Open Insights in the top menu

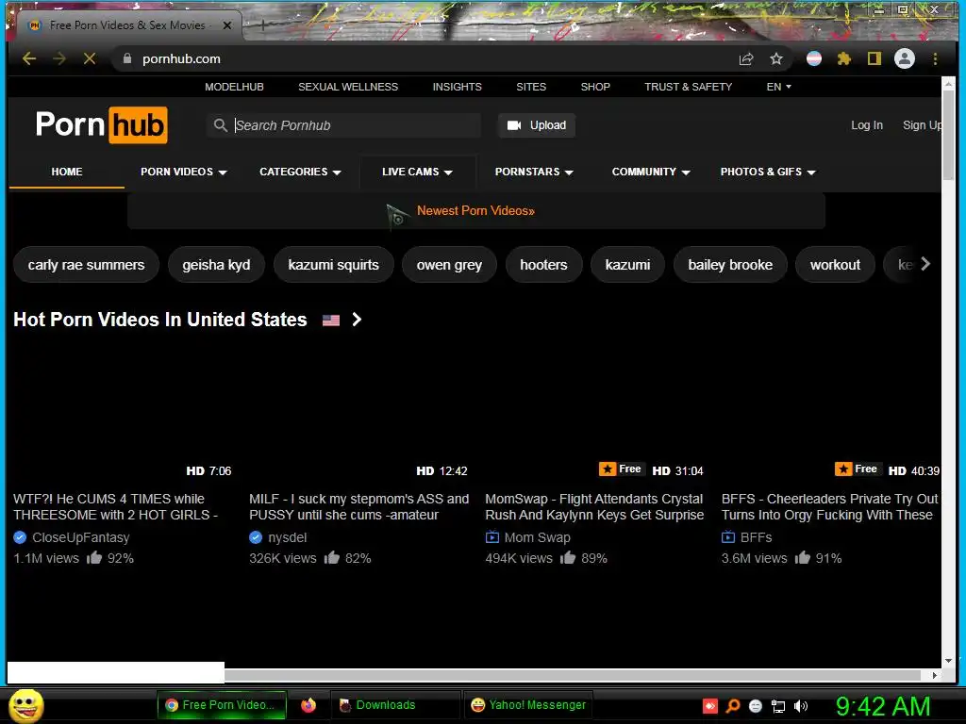[458, 87]
